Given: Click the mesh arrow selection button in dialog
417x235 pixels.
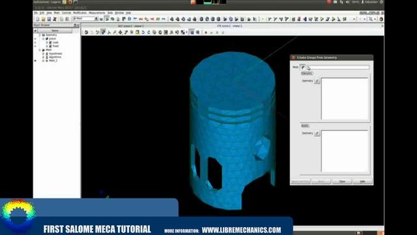Looking at the screenshot, I should 302,67.
